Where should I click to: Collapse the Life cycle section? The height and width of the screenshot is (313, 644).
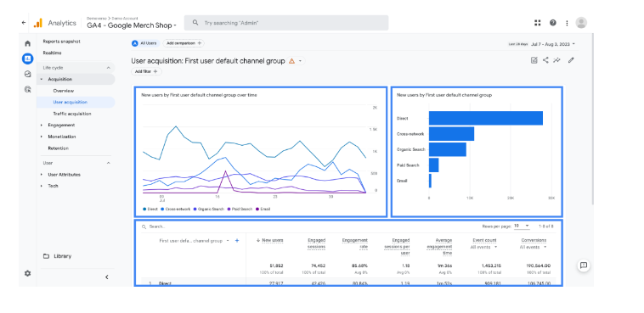pos(109,68)
